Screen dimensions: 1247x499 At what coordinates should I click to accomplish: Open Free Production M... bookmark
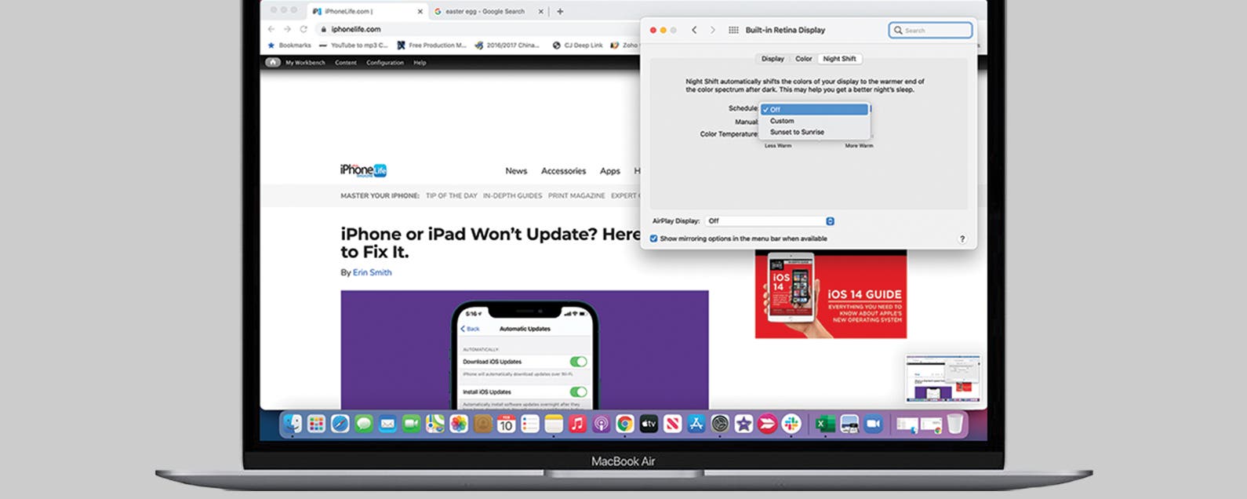(x=431, y=46)
